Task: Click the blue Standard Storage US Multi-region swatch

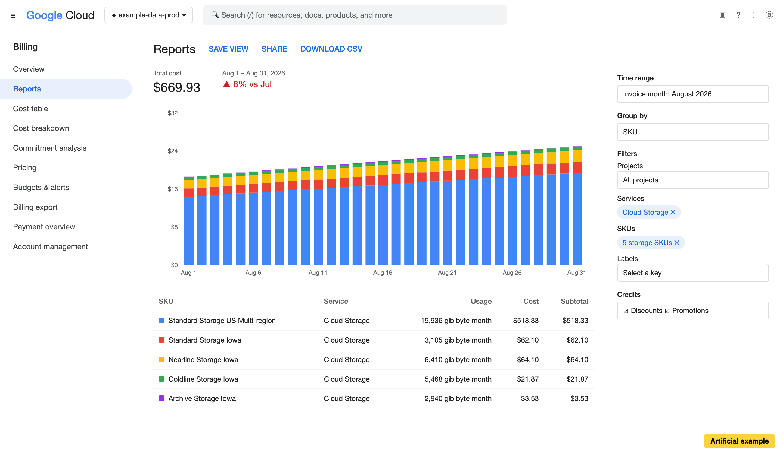Action: (x=161, y=321)
